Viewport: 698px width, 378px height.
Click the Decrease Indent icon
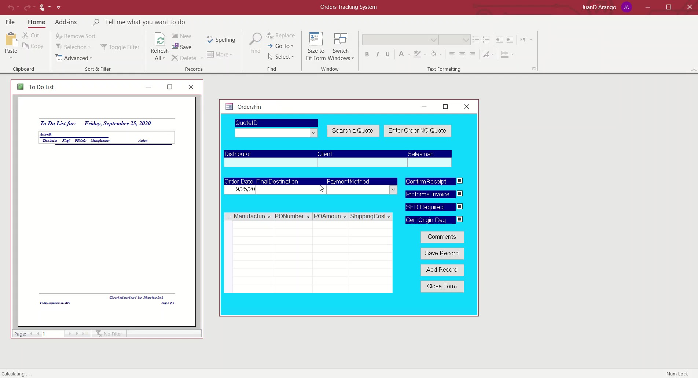(x=510, y=40)
